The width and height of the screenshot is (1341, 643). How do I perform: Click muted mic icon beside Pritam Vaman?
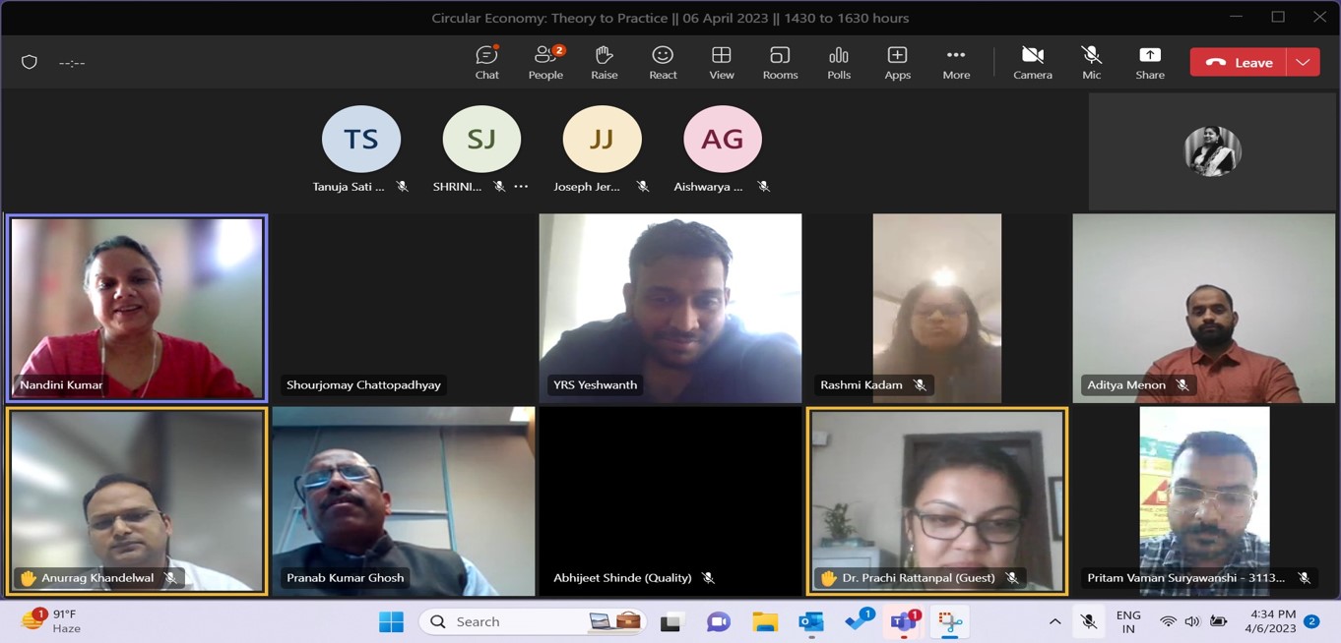click(1304, 578)
